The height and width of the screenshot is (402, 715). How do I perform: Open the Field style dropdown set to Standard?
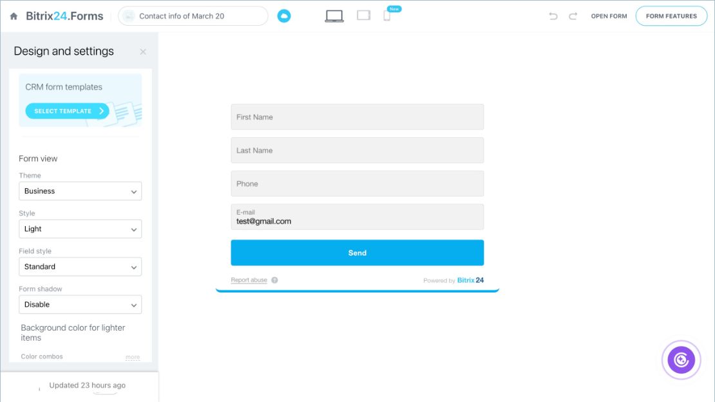pyautogui.click(x=81, y=267)
